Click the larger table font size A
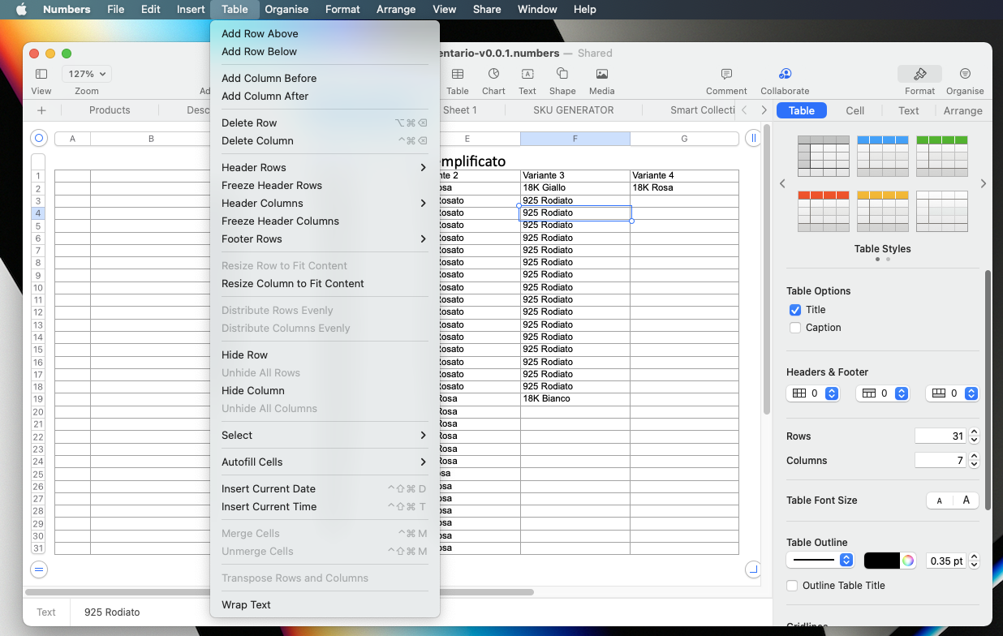1003x636 pixels. click(966, 501)
